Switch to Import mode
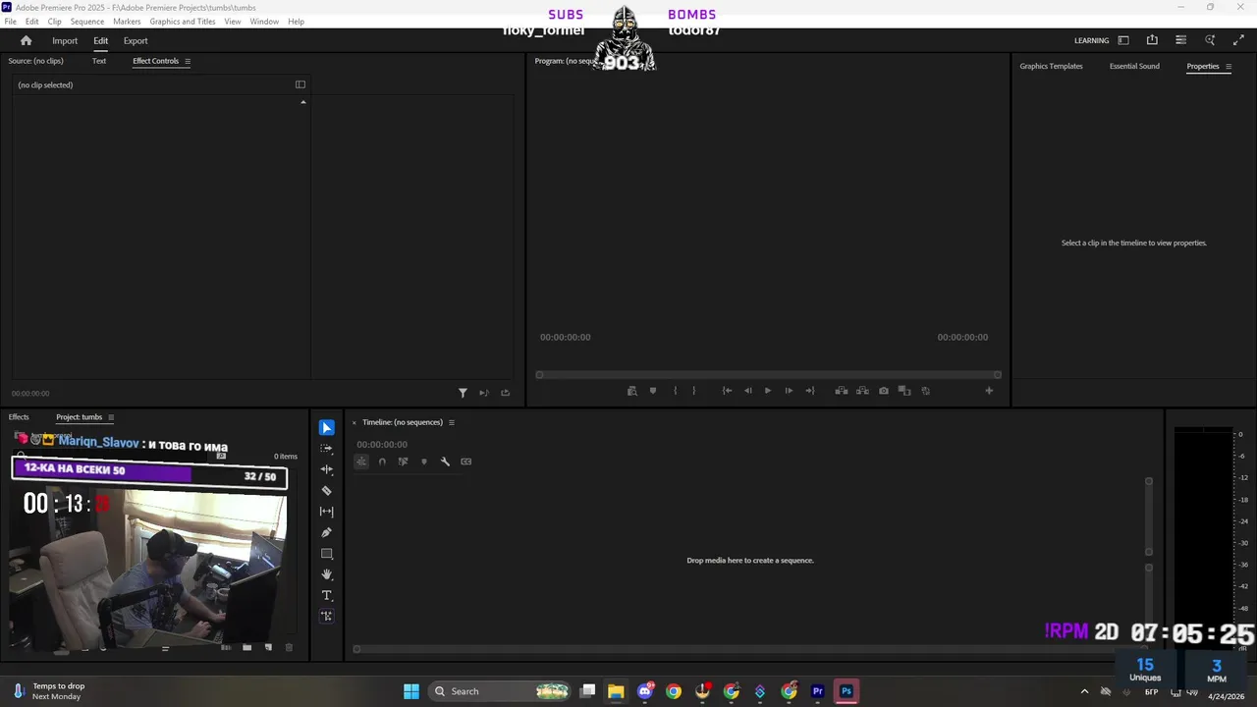The image size is (1257, 707). coord(65,41)
